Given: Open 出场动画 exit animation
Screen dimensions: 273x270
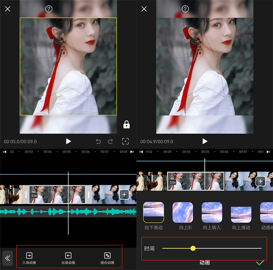Looking at the screenshot, I should point(68,258).
